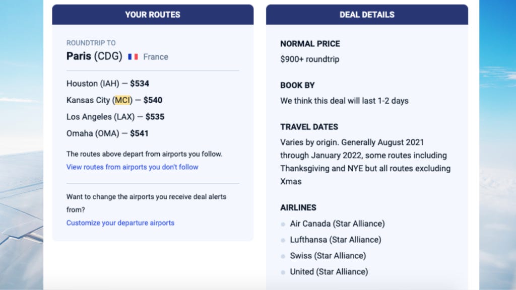Click 'Customize your departure airports' link
Screen dimensions: 516x290
pos(120,223)
